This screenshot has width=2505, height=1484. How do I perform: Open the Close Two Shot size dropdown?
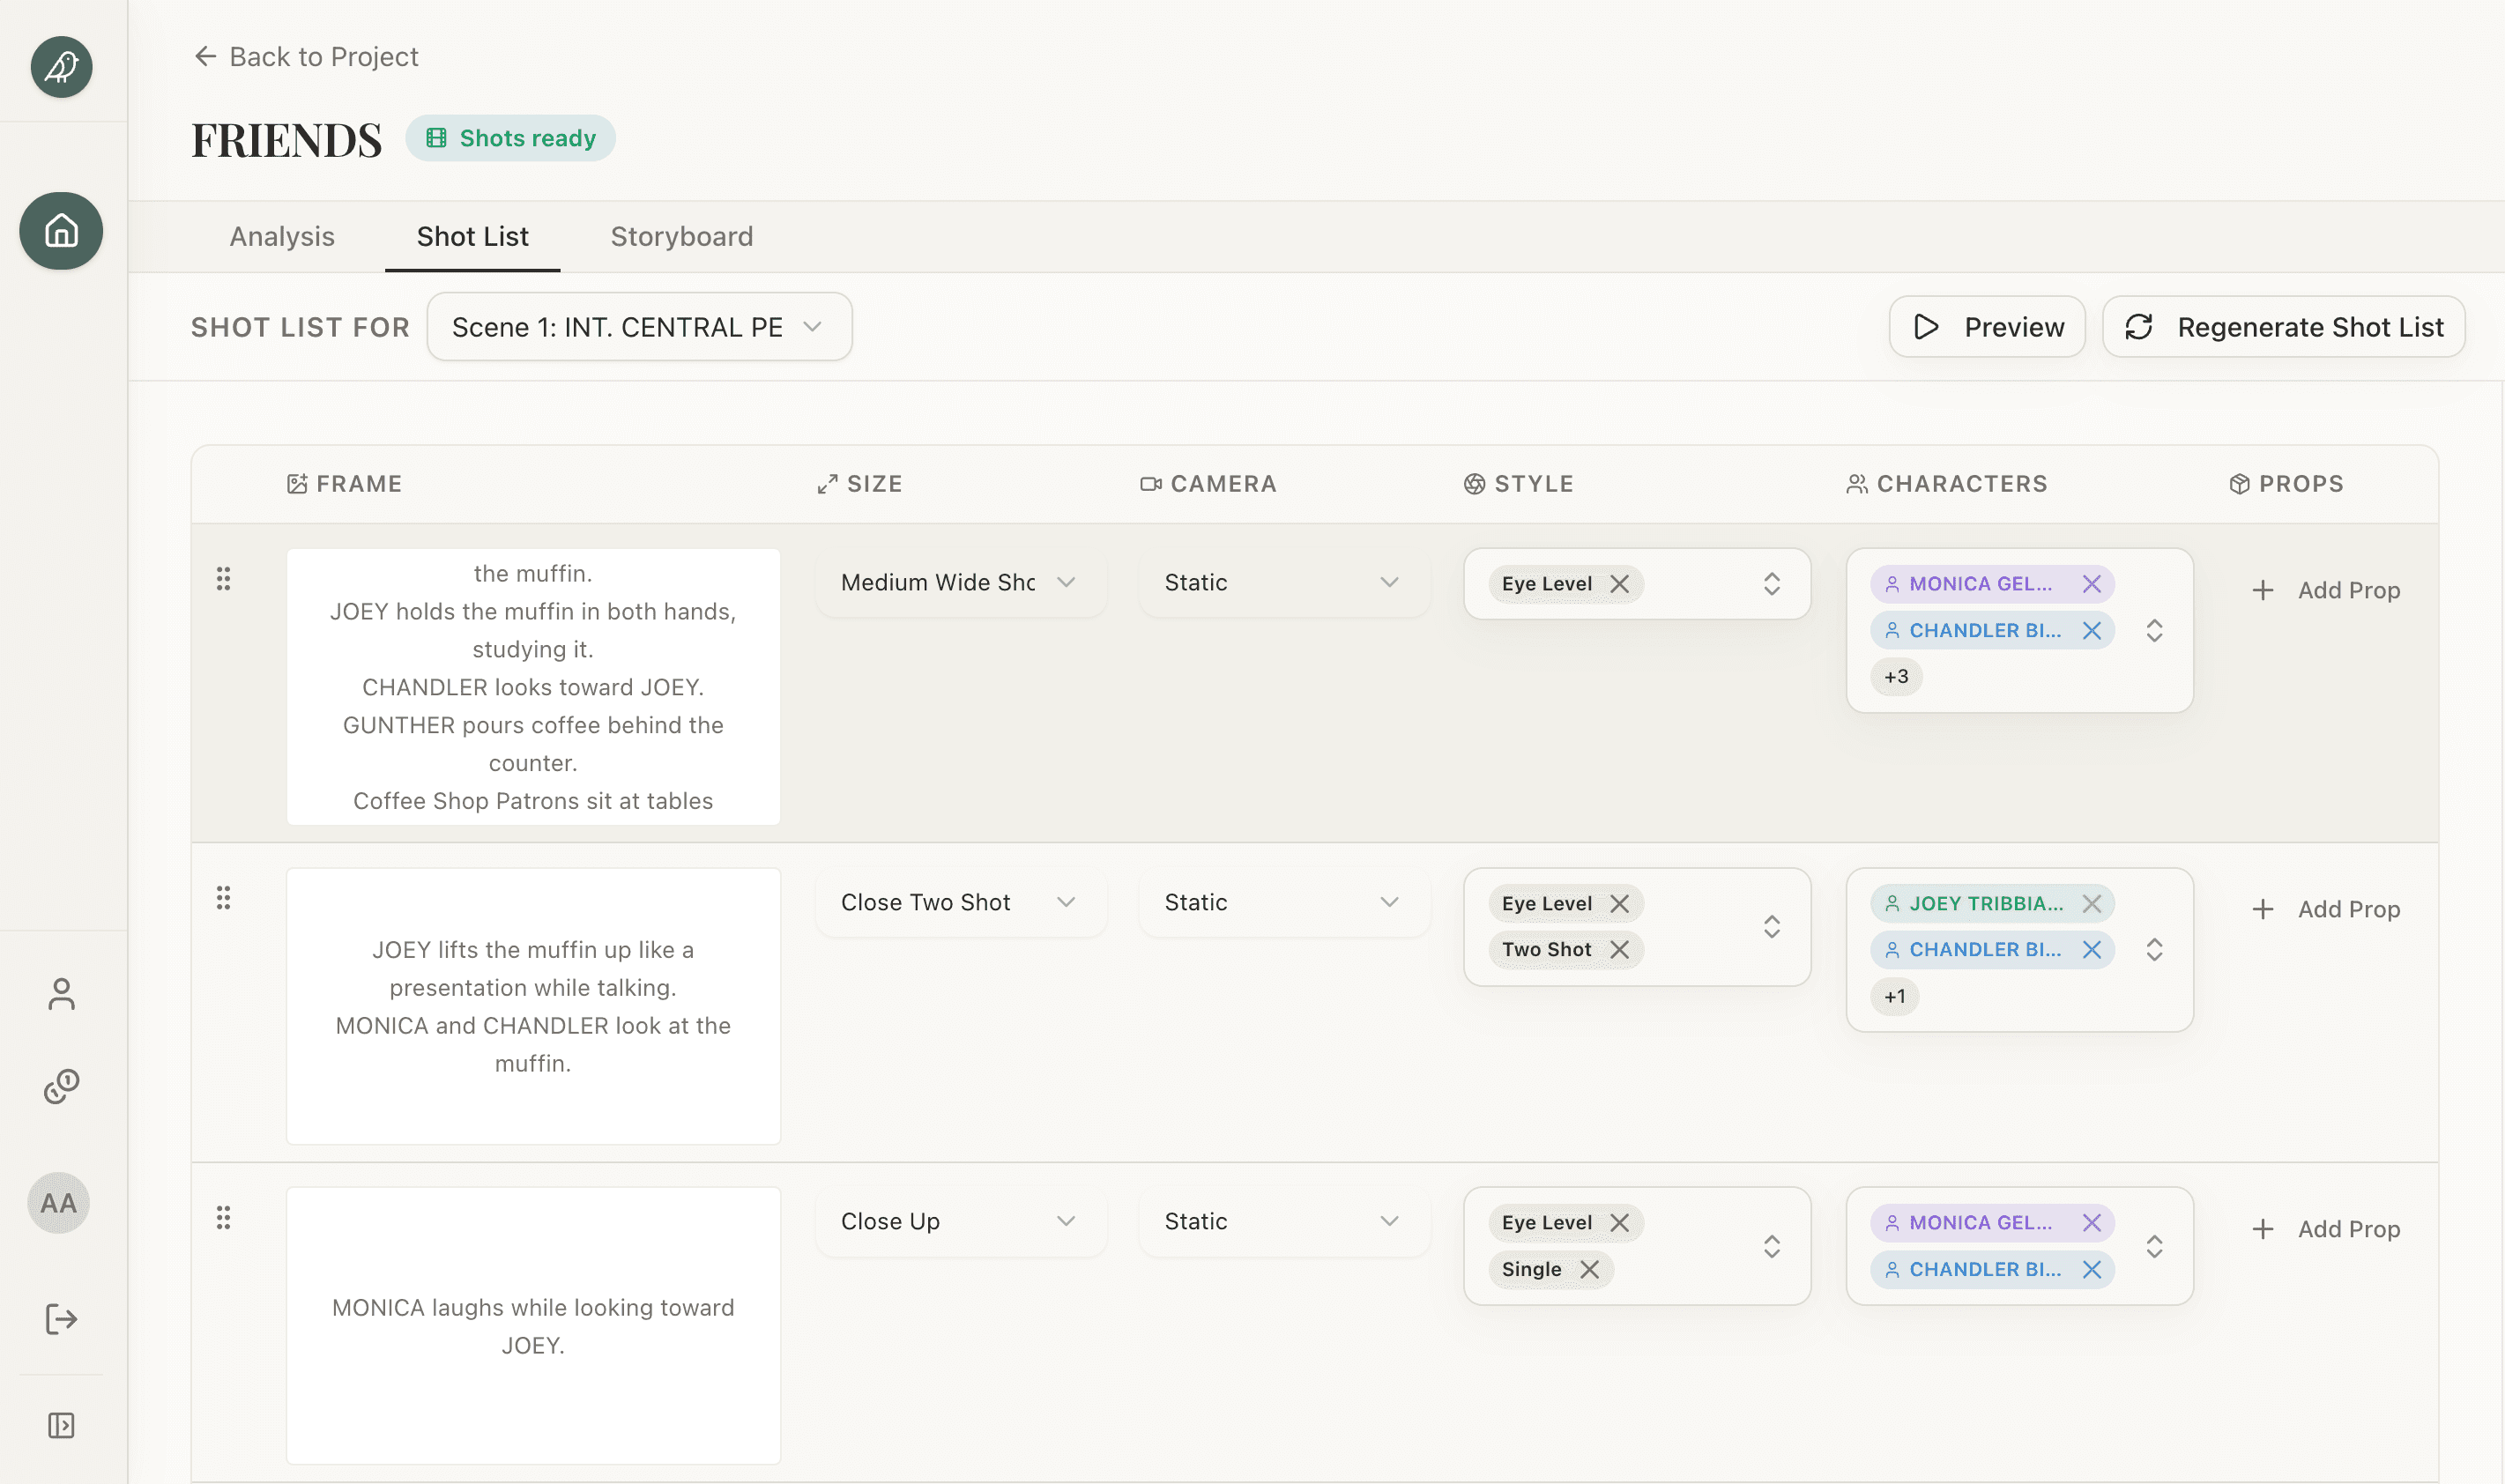[x=960, y=903]
